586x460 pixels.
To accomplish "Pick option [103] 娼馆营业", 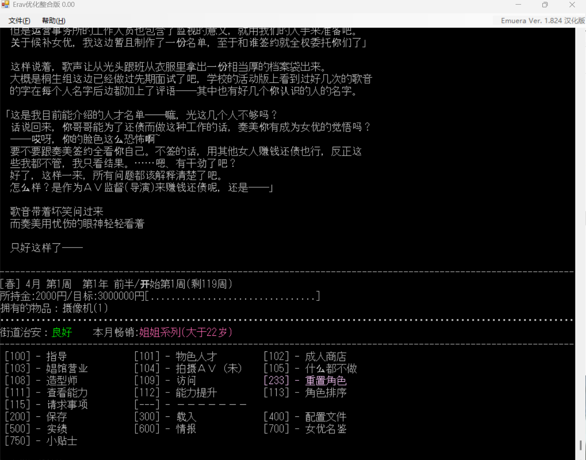I will [x=46, y=368].
